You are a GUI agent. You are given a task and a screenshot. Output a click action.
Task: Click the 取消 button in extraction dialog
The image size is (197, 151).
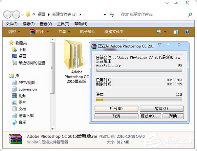coord(116,116)
